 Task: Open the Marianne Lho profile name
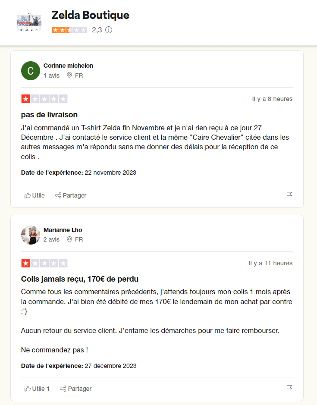[x=63, y=230]
